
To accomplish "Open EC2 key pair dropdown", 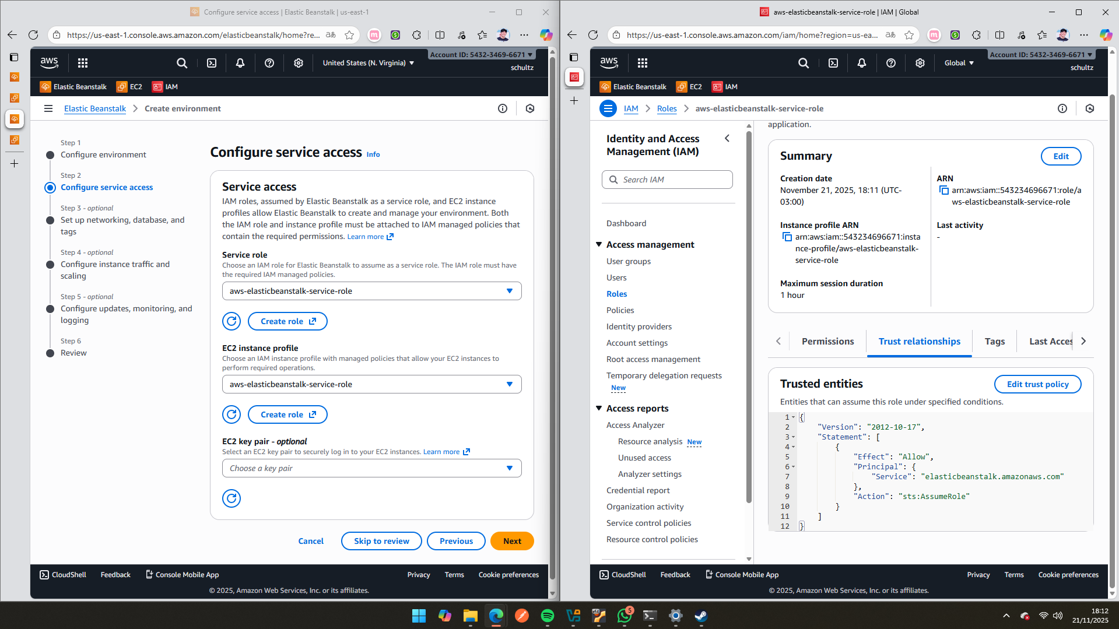I will coord(371,468).
